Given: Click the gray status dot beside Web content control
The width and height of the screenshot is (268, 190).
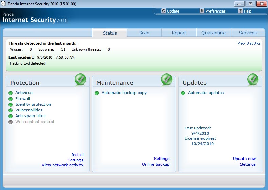Looking at the screenshot, I should tap(11, 122).
